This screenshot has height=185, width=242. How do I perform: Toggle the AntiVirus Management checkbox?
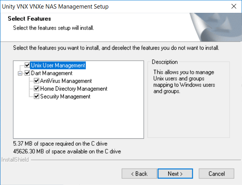pos(37,81)
